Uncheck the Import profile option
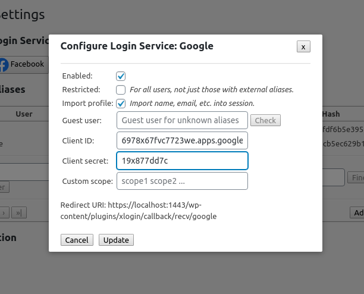Viewport: 364px width, 294px height. (x=121, y=103)
